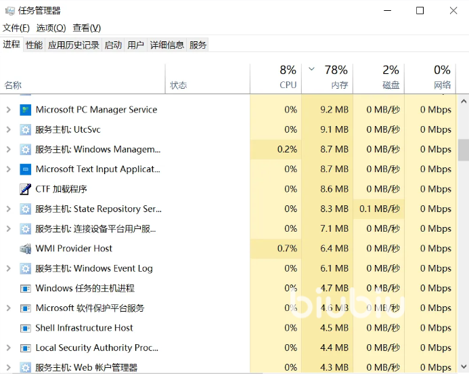This screenshot has width=469, height=374.
Task: Click the gear icon for 服务主机: UtcSvc
Action: [26, 129]
